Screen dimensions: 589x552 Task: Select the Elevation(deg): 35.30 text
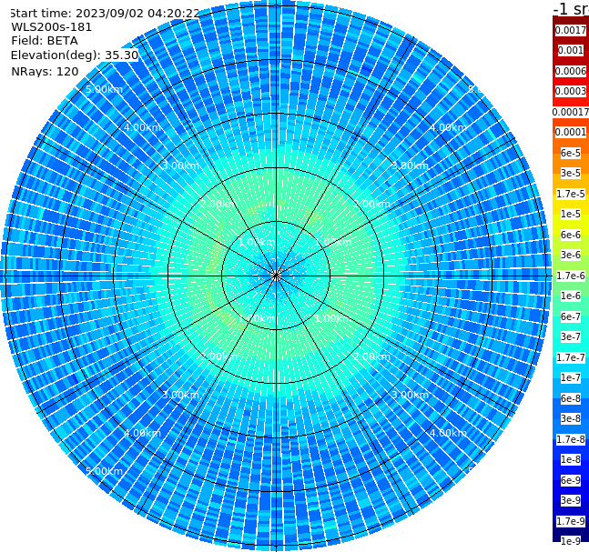click(75, 55)
